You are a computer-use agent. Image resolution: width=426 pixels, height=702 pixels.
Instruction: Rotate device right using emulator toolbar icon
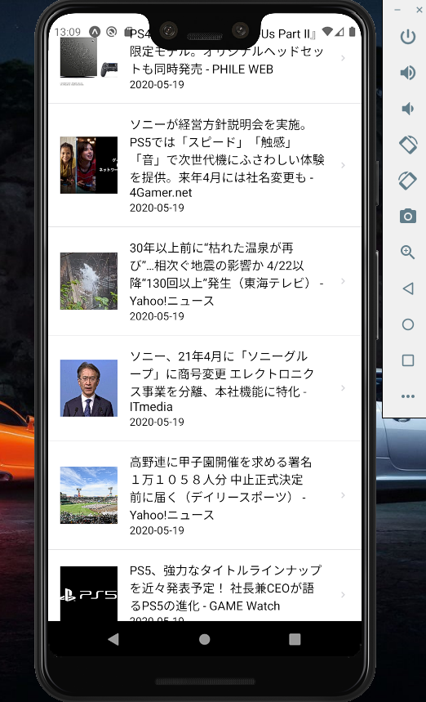(408, 180)
